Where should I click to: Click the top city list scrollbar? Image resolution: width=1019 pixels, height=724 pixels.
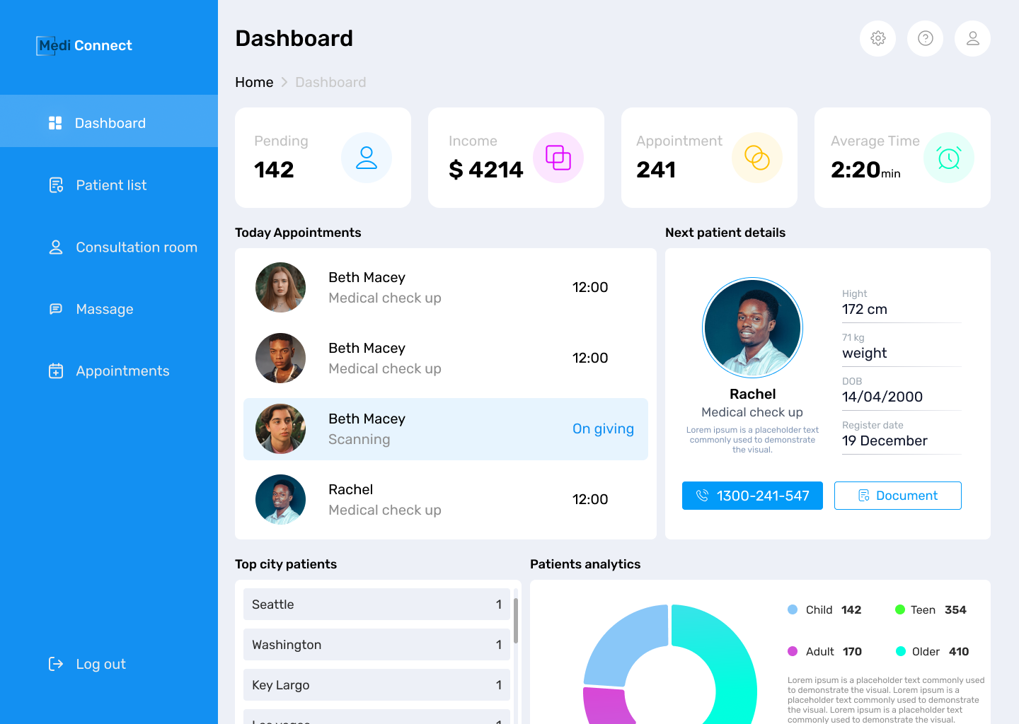point(516,621)
